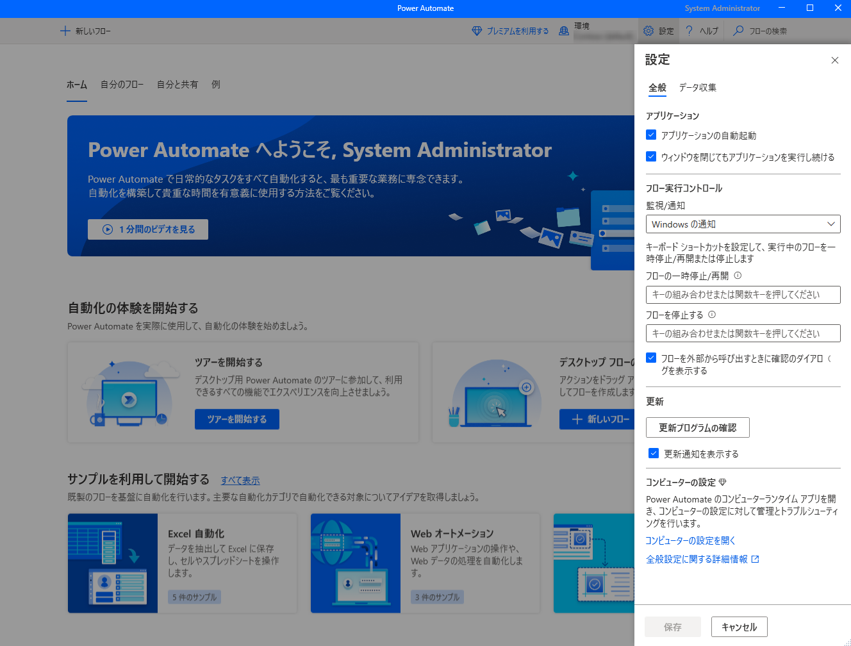The image size is (851, 646).
Task: Minimize the Power Automate window
Action: [x=782, y=8]
